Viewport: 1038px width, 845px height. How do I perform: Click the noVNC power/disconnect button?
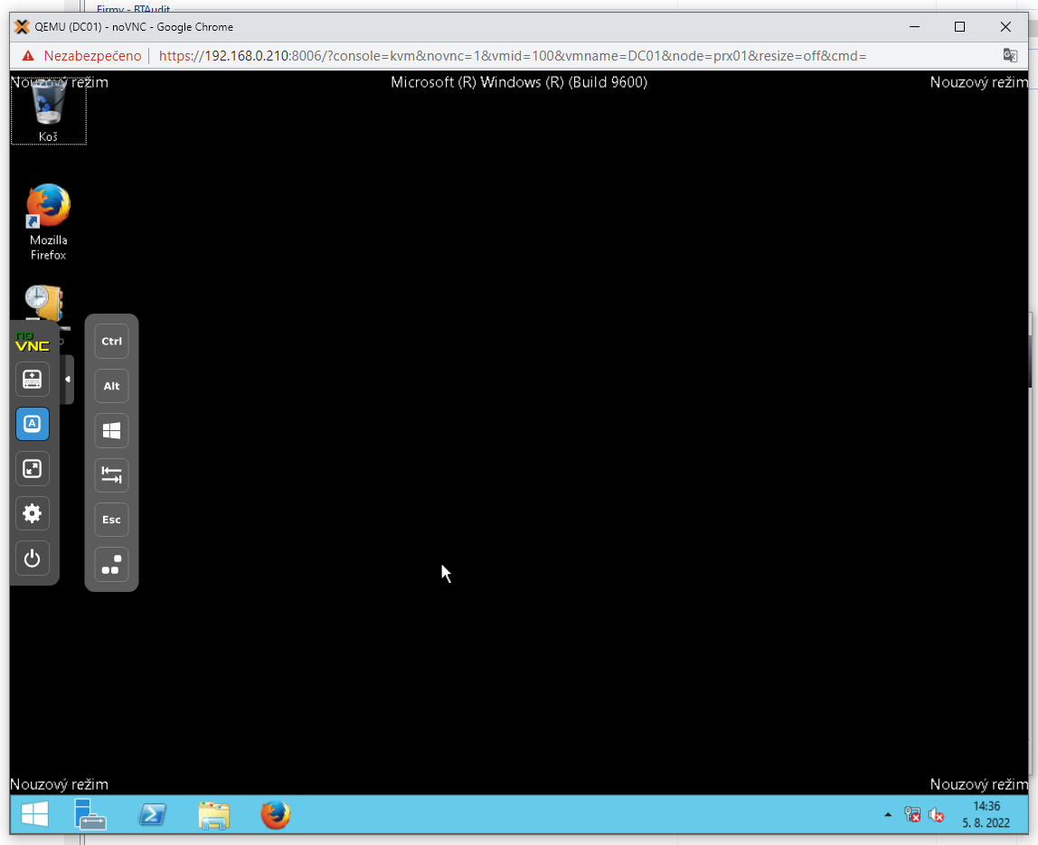33,559
